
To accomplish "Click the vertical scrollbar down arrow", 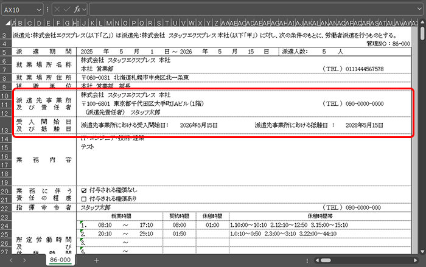I will tap(422, 252).
